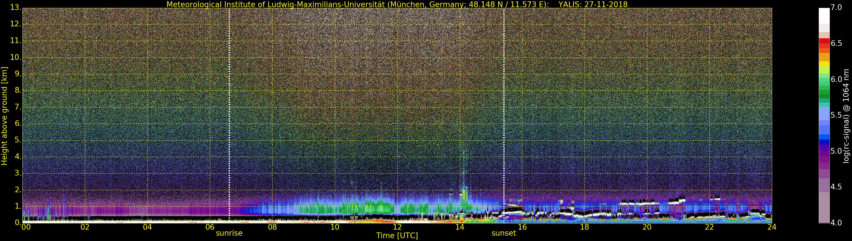
Task: Click time tick label '16'
Action: pyautogui.click(x=522, y=227)
